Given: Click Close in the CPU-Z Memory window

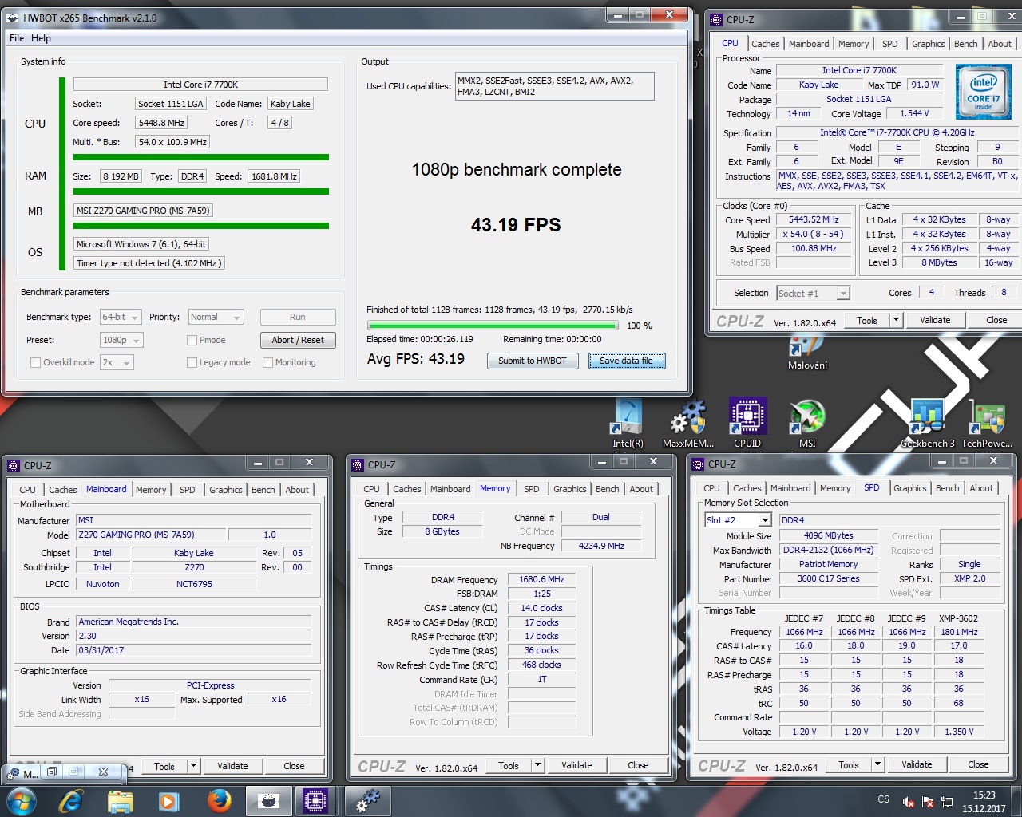Looking at the screenshot, I should coord(638,765).
